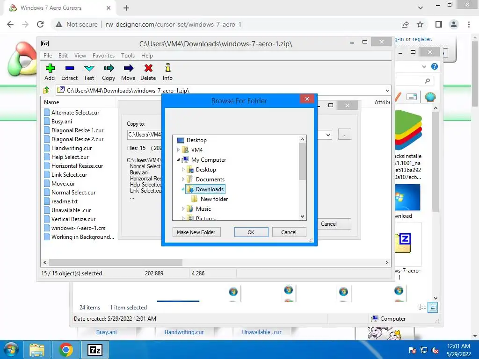479x359 pixels.
Task: Open the Chrome tab search chevron
Action: coord(421,7)
